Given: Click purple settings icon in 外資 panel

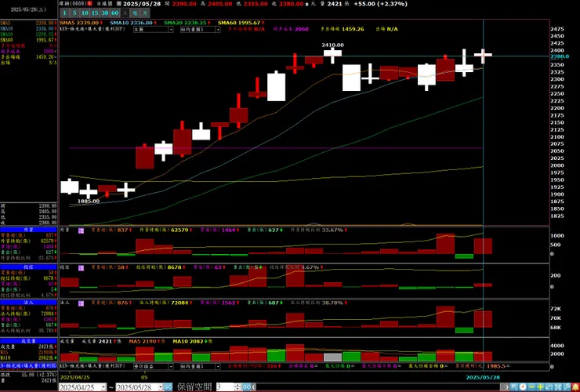Looking at the screenshot, I should pos(81,230).
